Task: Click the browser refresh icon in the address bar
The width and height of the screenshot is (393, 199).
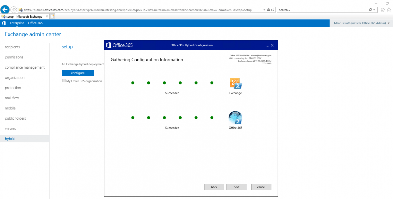Action: pos(272,9)
